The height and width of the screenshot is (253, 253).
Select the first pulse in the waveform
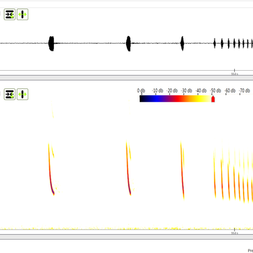coord(51,43)
